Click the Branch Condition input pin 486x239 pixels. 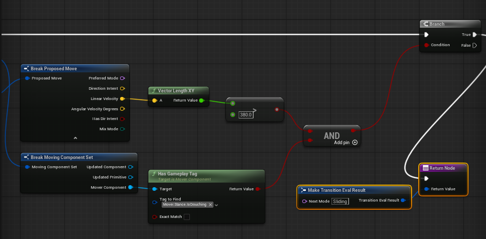[426, 45]
